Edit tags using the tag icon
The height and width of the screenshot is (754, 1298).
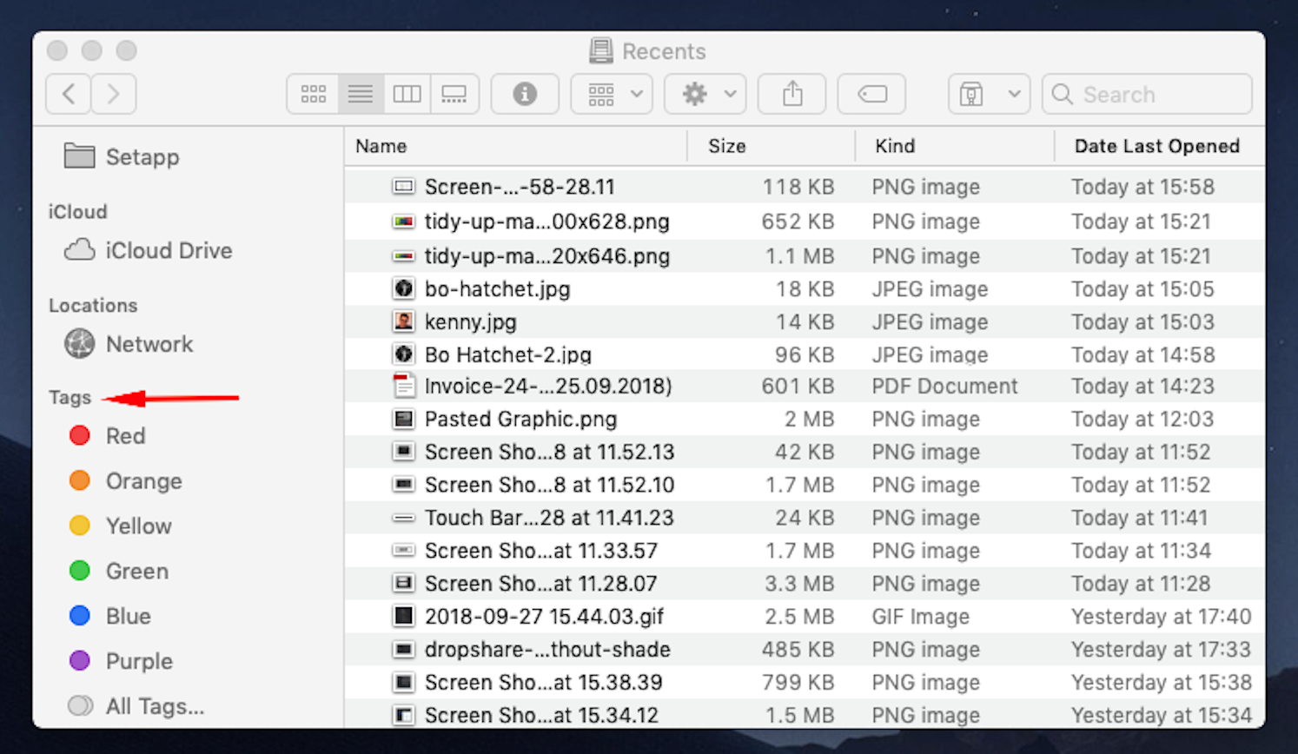coord(871,94)
